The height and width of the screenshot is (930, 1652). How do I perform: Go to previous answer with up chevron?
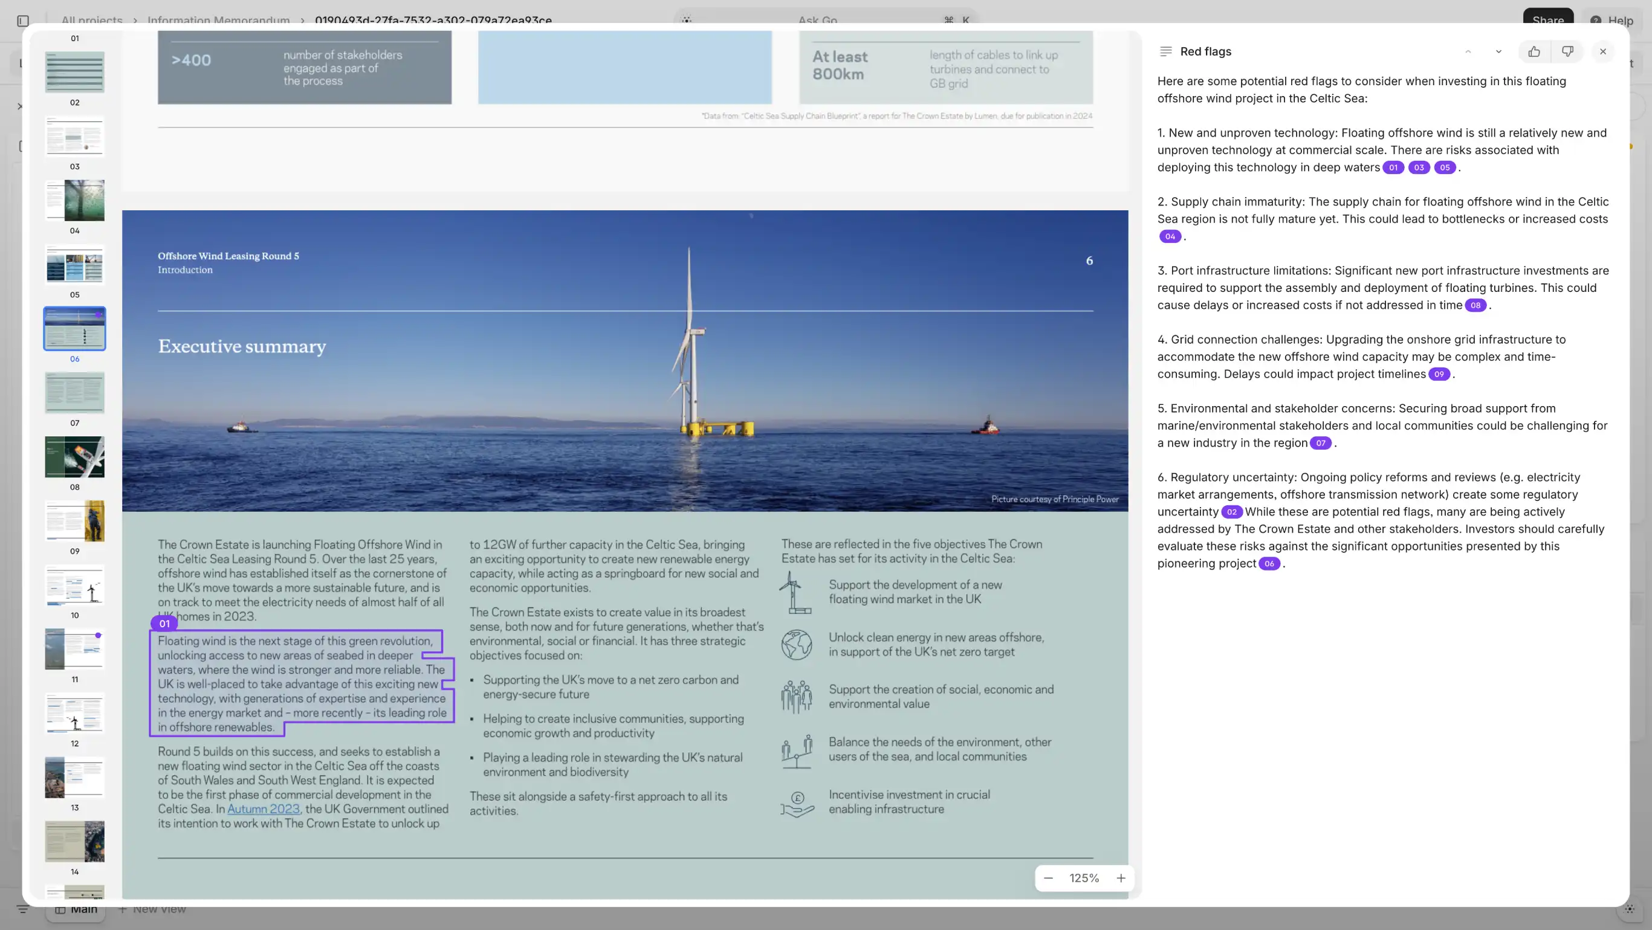[1468, 51]
